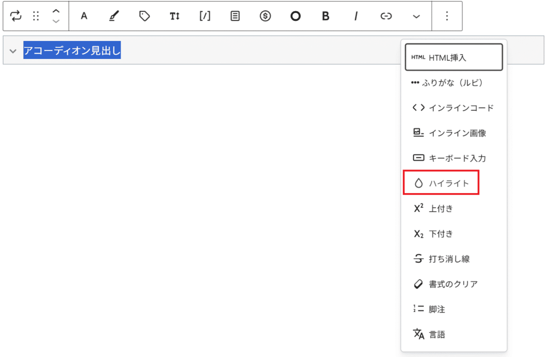Image resolution: width=547 pixels, height=357 pixels.
Task: Choose HTML挿入 menu item
Action: 447,58
